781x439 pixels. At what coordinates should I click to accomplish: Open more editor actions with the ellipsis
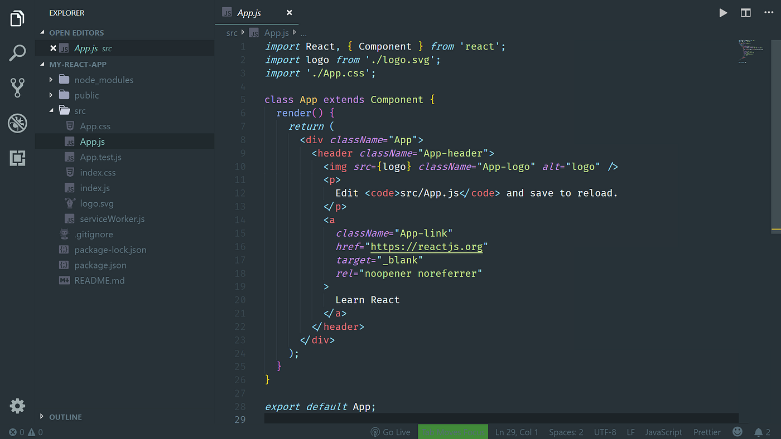point(768,12)
